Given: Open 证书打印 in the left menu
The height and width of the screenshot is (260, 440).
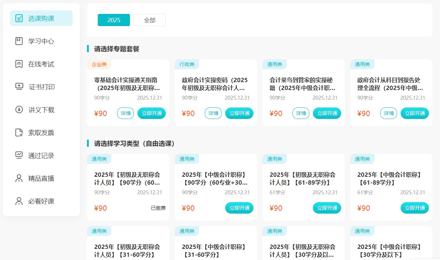Looking at the screenshot, I should [40, 87].
